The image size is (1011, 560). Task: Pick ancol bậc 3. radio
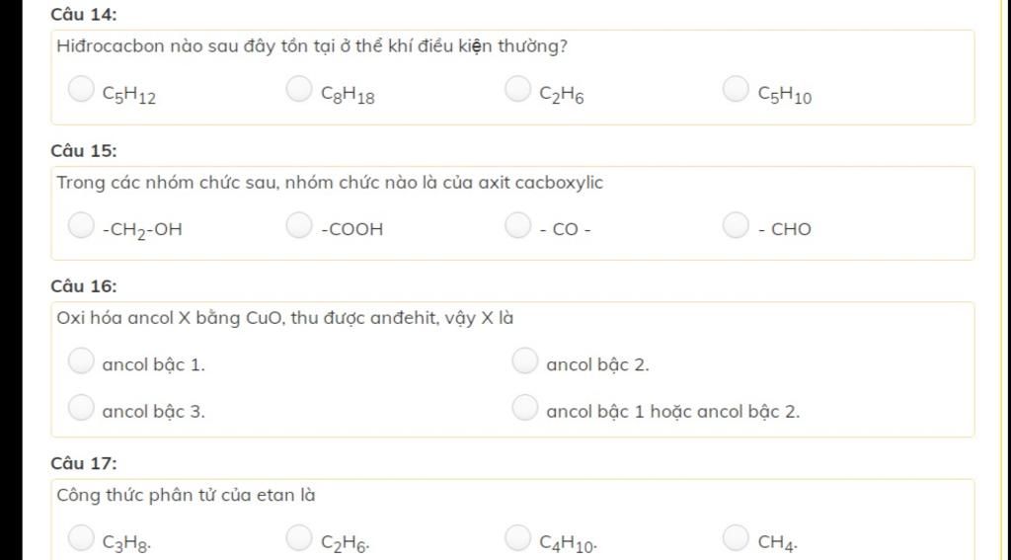[81, 407]
